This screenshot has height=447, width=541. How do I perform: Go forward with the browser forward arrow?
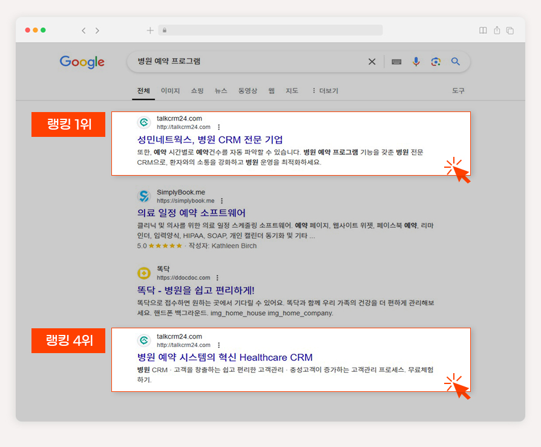point(97,31)
